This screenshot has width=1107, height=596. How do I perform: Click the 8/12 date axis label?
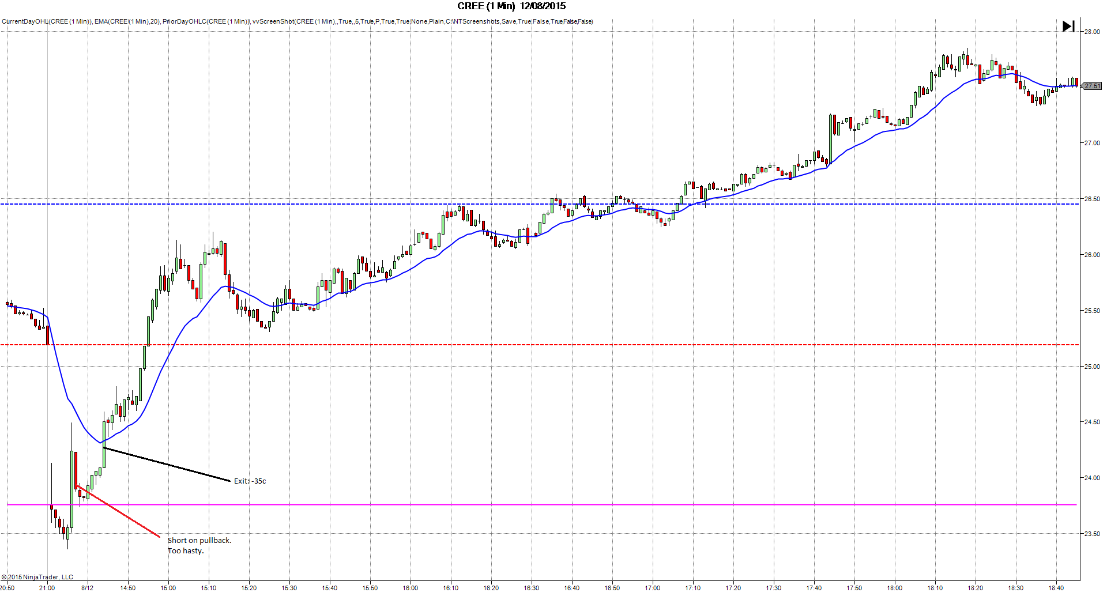88,588
